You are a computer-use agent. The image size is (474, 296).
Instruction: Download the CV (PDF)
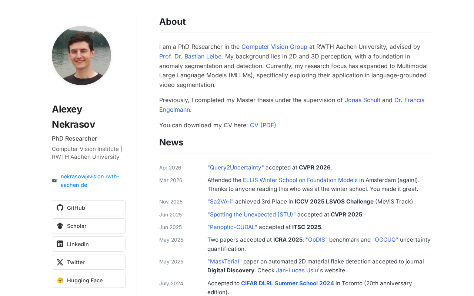coord(263,125)
